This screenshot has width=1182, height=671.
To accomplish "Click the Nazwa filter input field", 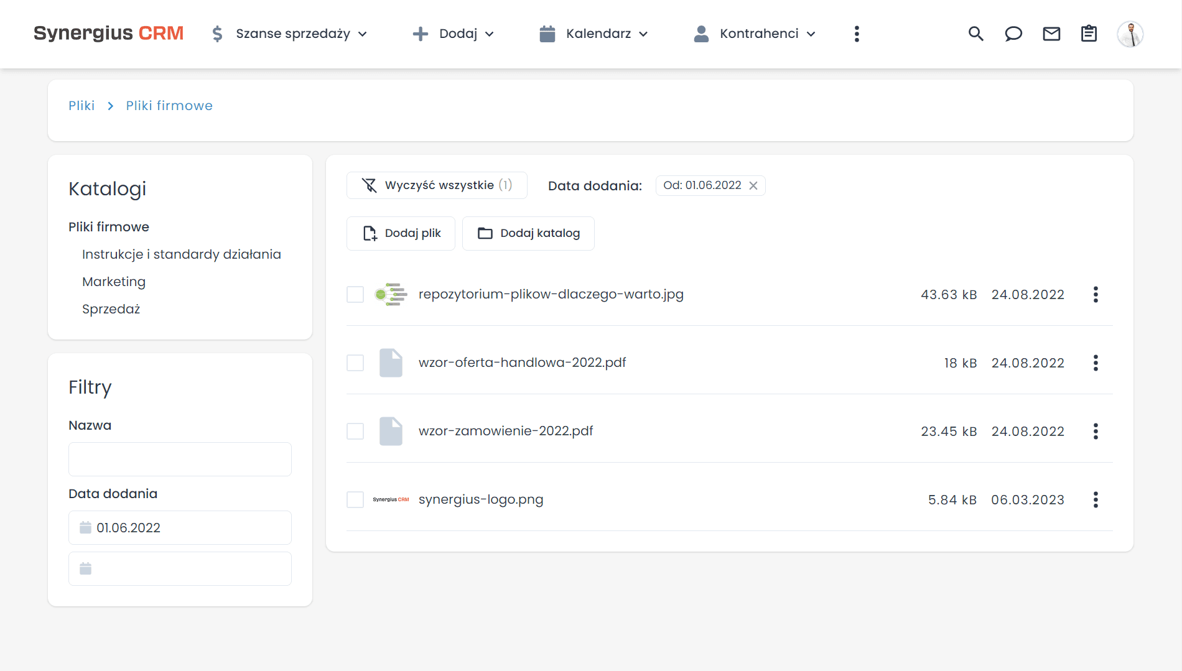I will click(180, 459).
